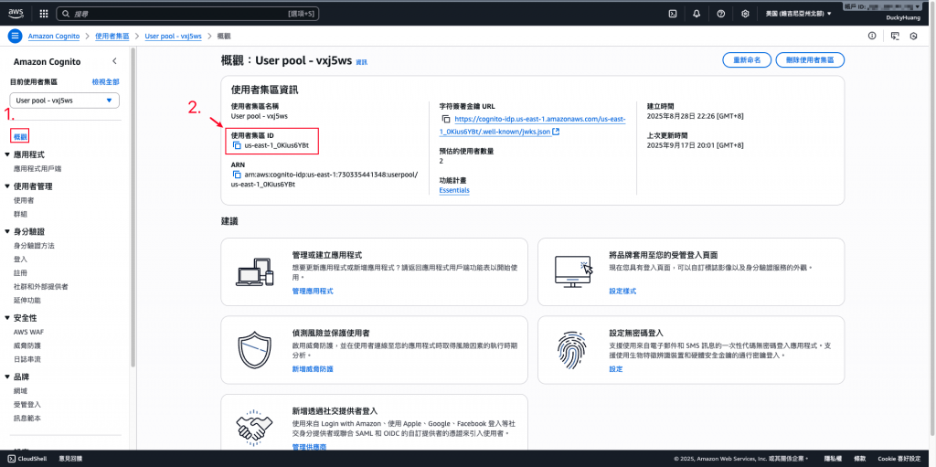Focus the top search input field
The width and height of the screenshot is (936, 467).
tap(189, 13)
